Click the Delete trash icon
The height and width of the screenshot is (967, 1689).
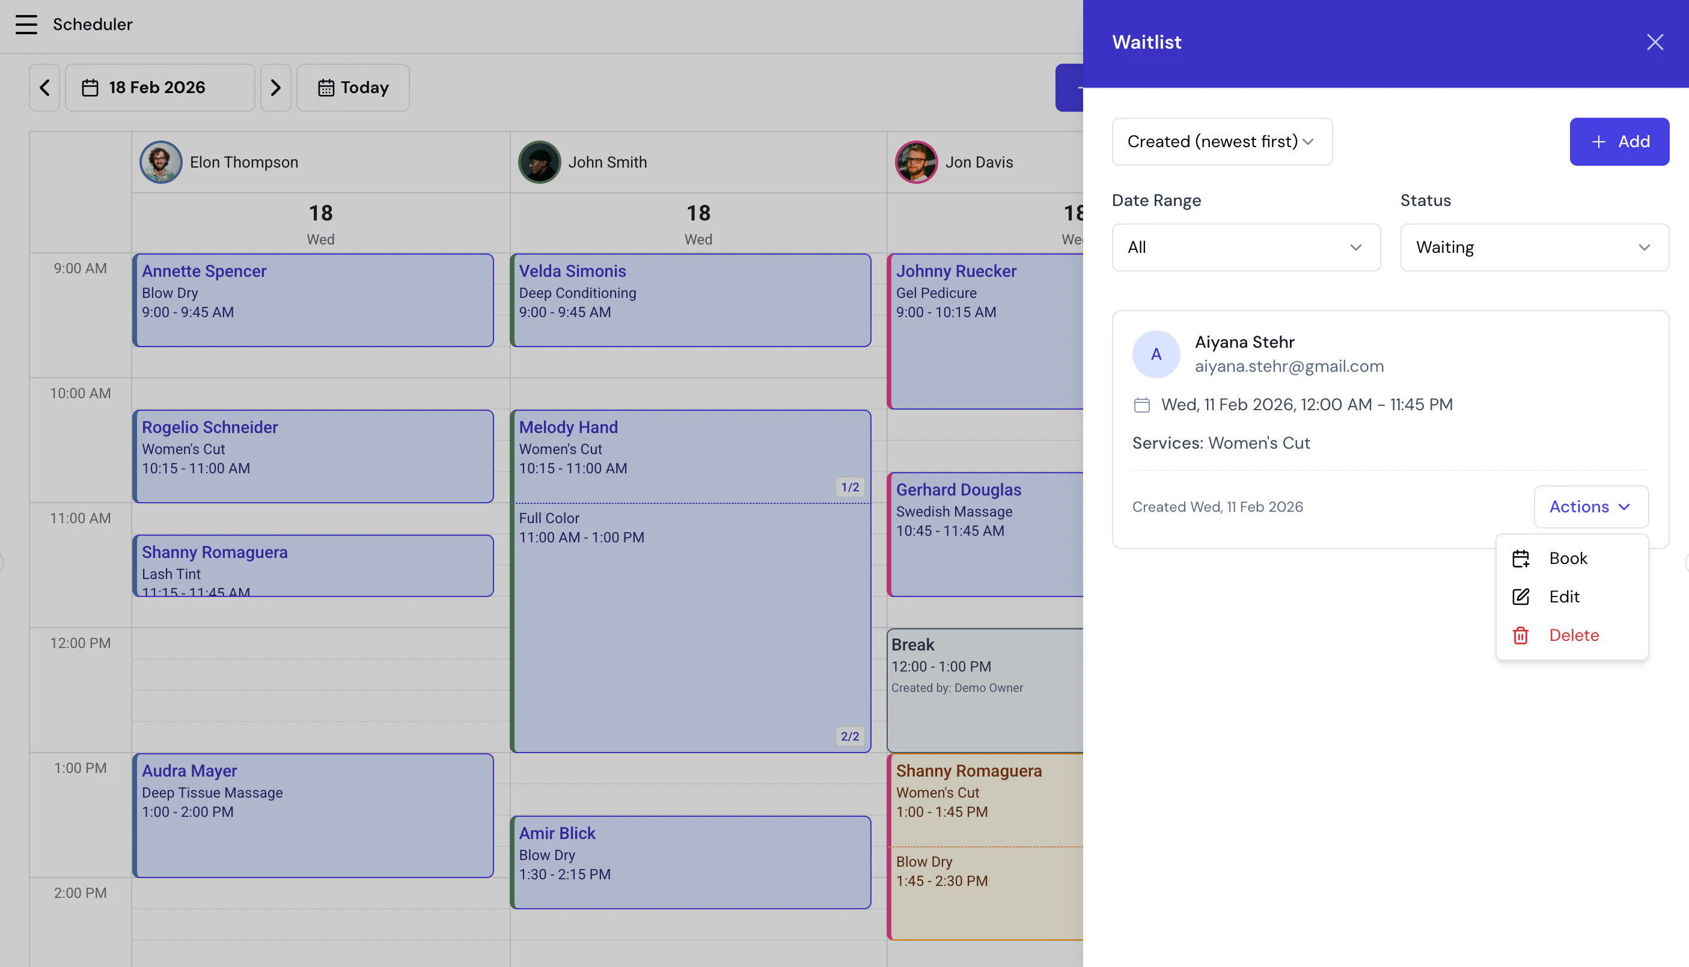(1521, 635)
